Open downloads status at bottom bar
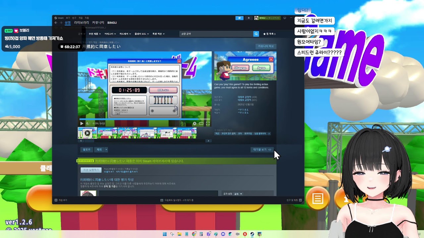 pyautogui.click(x=177, y=200)
